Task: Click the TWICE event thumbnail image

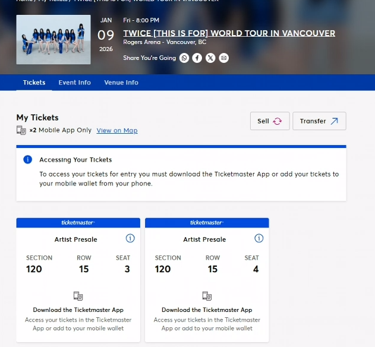Action: click(x=53, y=39)
